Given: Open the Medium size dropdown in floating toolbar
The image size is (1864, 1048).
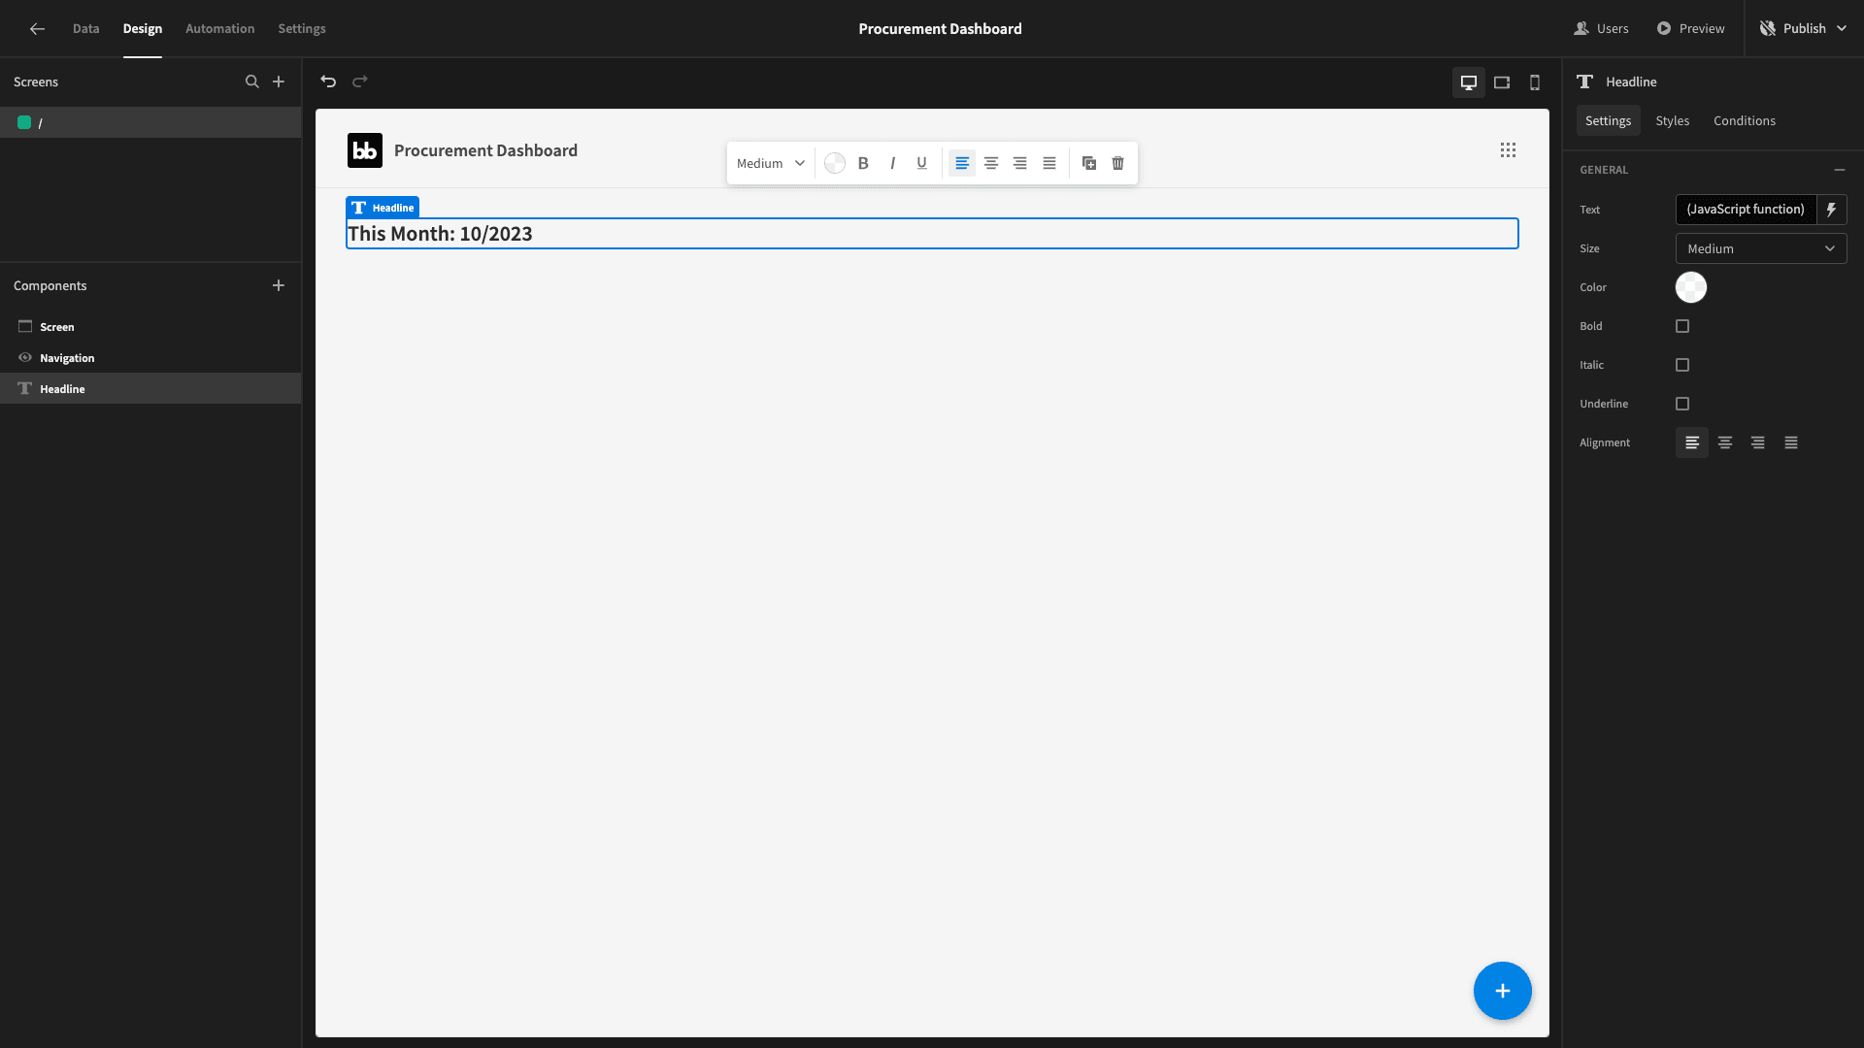Looking at the screenshot, I should (x=771, y=163).
